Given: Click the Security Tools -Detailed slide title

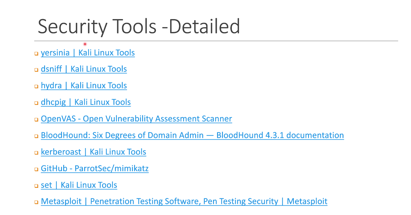Looking at the screenshot, I should click(139, 26).
